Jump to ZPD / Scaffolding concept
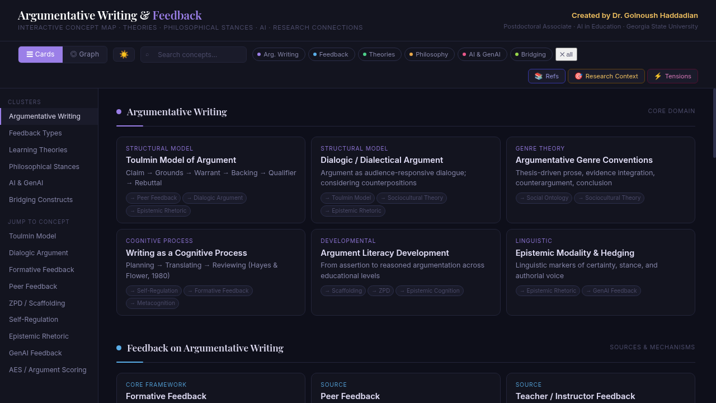This screenshot has height=403, width=716. click(x=49, y=303)
